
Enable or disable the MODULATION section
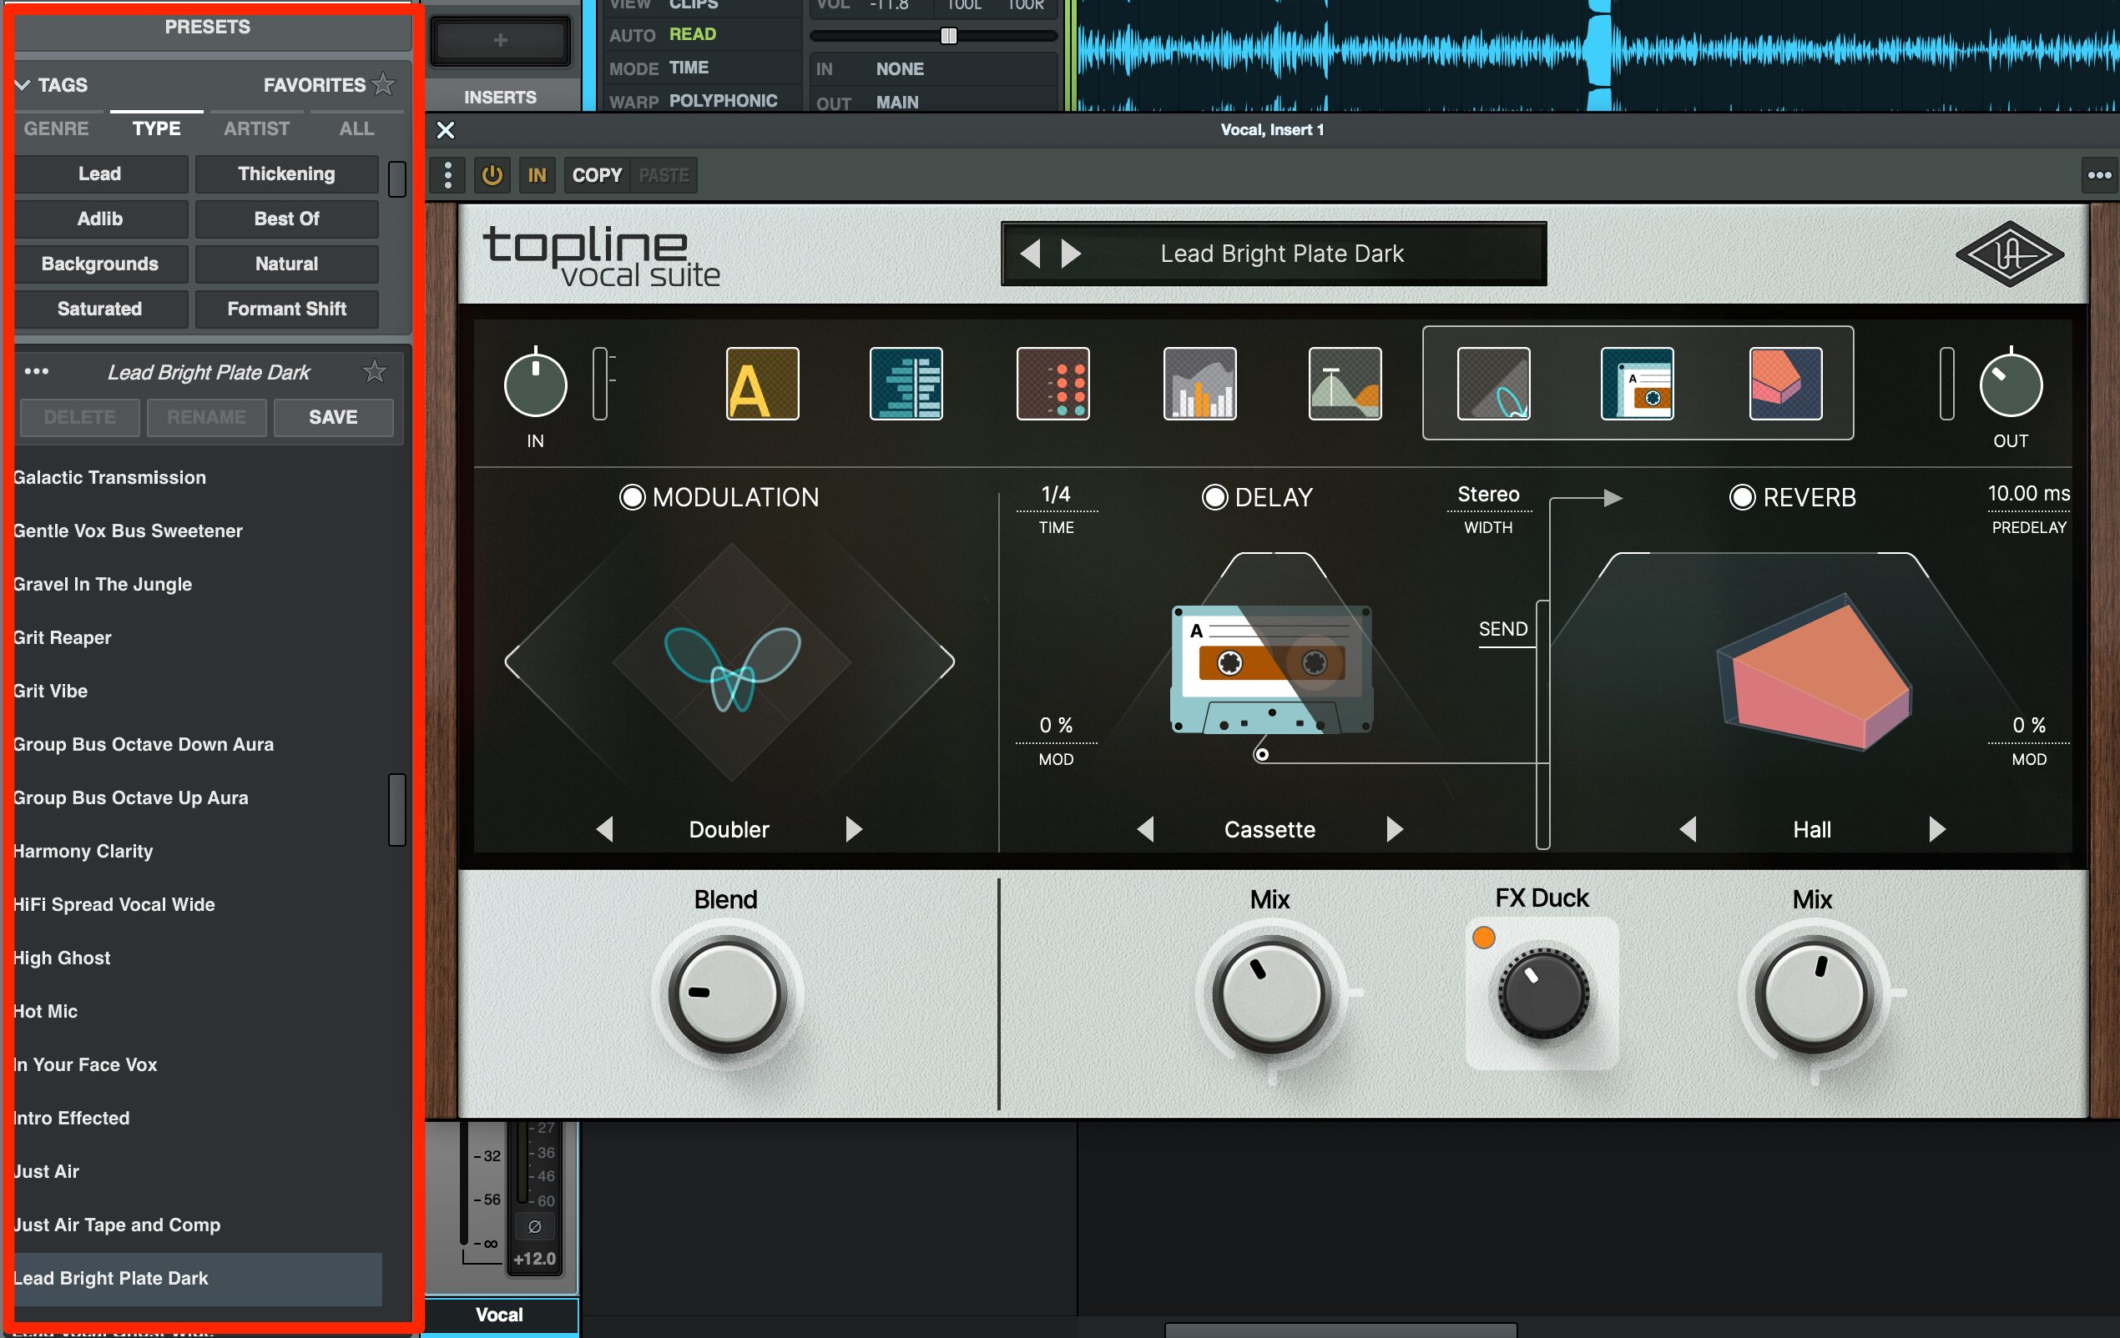631,497
